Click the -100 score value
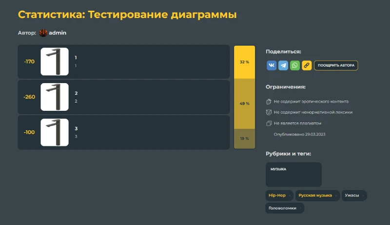390x225 pixels. [29, 132]
